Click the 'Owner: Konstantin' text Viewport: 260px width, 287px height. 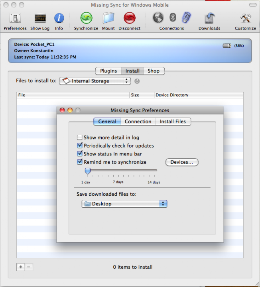[x=33, y=51]
